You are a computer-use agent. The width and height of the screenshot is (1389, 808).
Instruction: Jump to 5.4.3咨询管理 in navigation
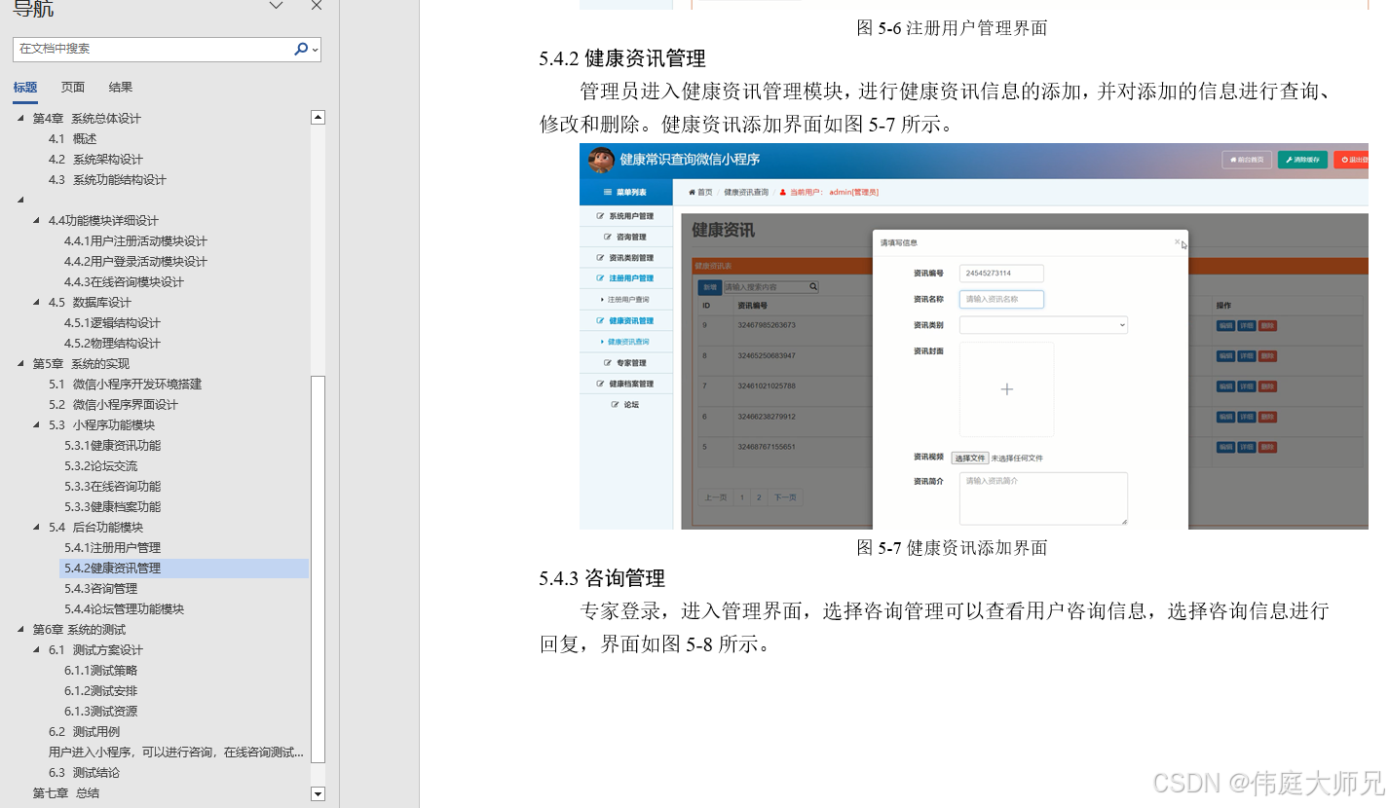[100, 589]
